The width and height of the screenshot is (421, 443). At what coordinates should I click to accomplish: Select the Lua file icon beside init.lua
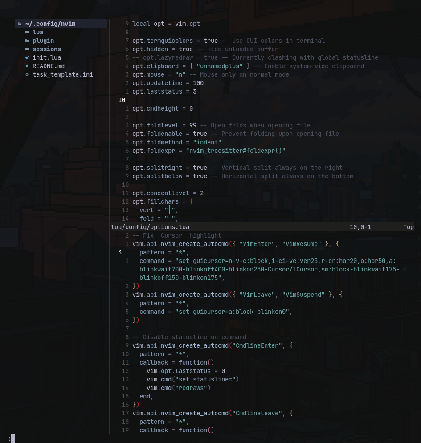27,57
